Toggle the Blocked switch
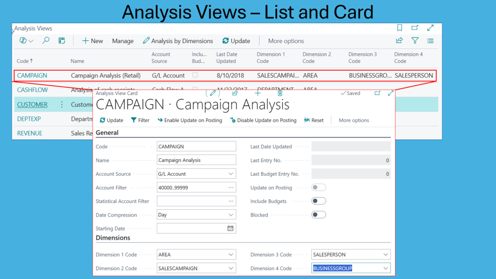496x279 pixels. [319, 215]
